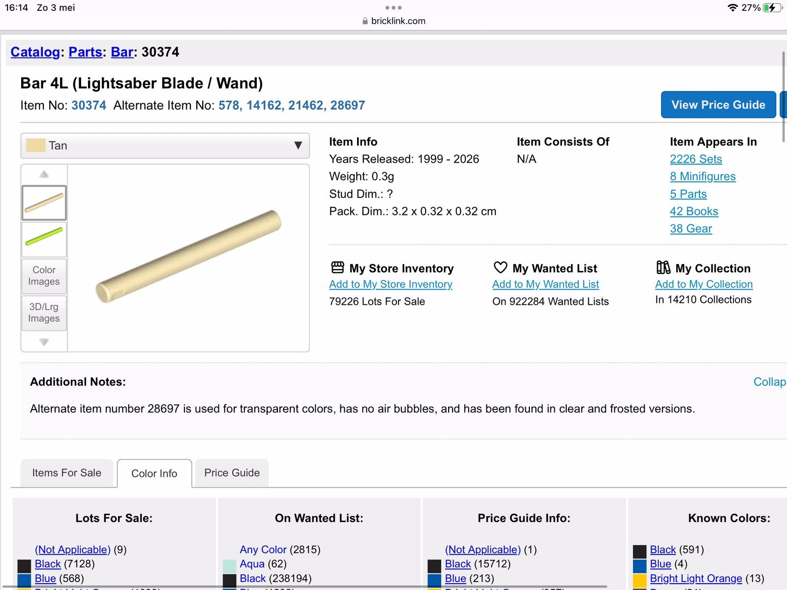This screenshot has height=590, width=787.
Task: Click Black link under Known Colors
Action: click(663, 549)
